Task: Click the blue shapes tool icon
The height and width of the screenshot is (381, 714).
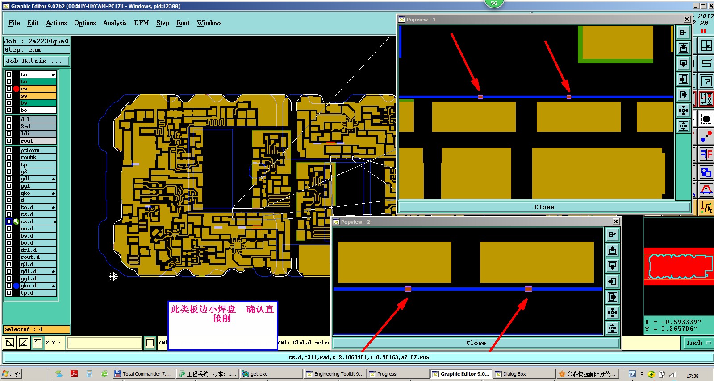Action: pos(706,172)
